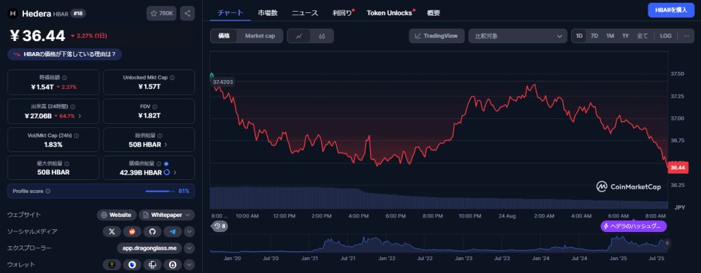The image size is (701, 273).
Task: Switch to the チャート tab
Action: point(230,13)
